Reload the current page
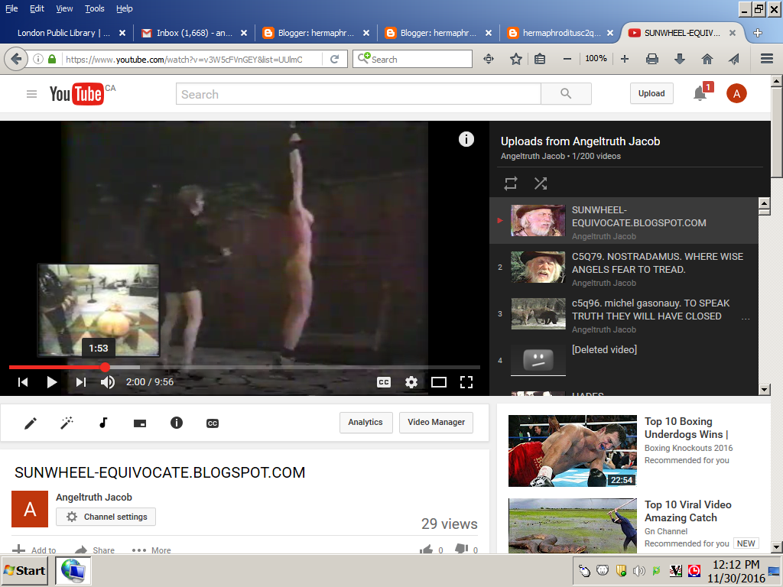783x587 pixels. click(x=335, y=59)
